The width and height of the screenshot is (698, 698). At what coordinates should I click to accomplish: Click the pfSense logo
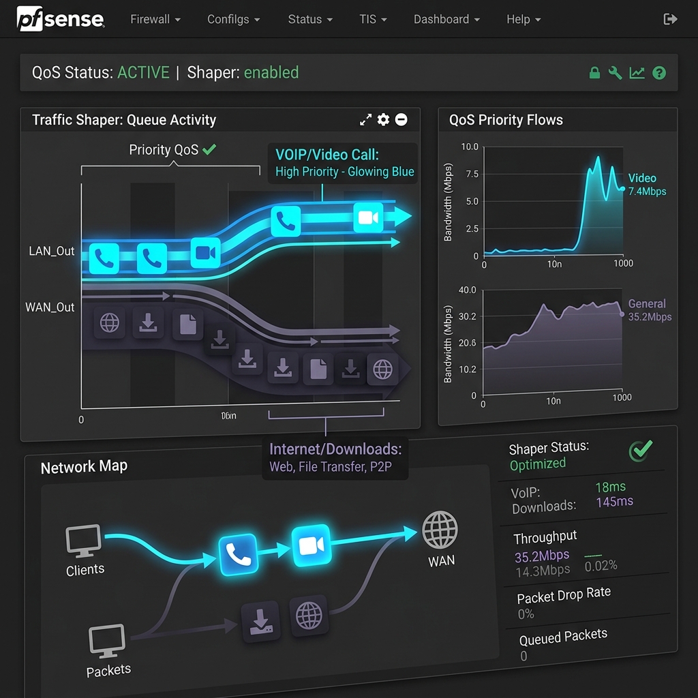pos(61,18)
